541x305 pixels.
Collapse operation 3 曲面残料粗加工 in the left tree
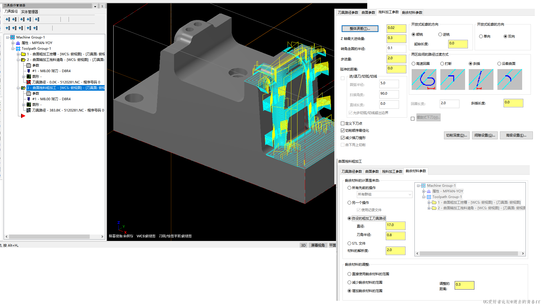coord(18,88)
